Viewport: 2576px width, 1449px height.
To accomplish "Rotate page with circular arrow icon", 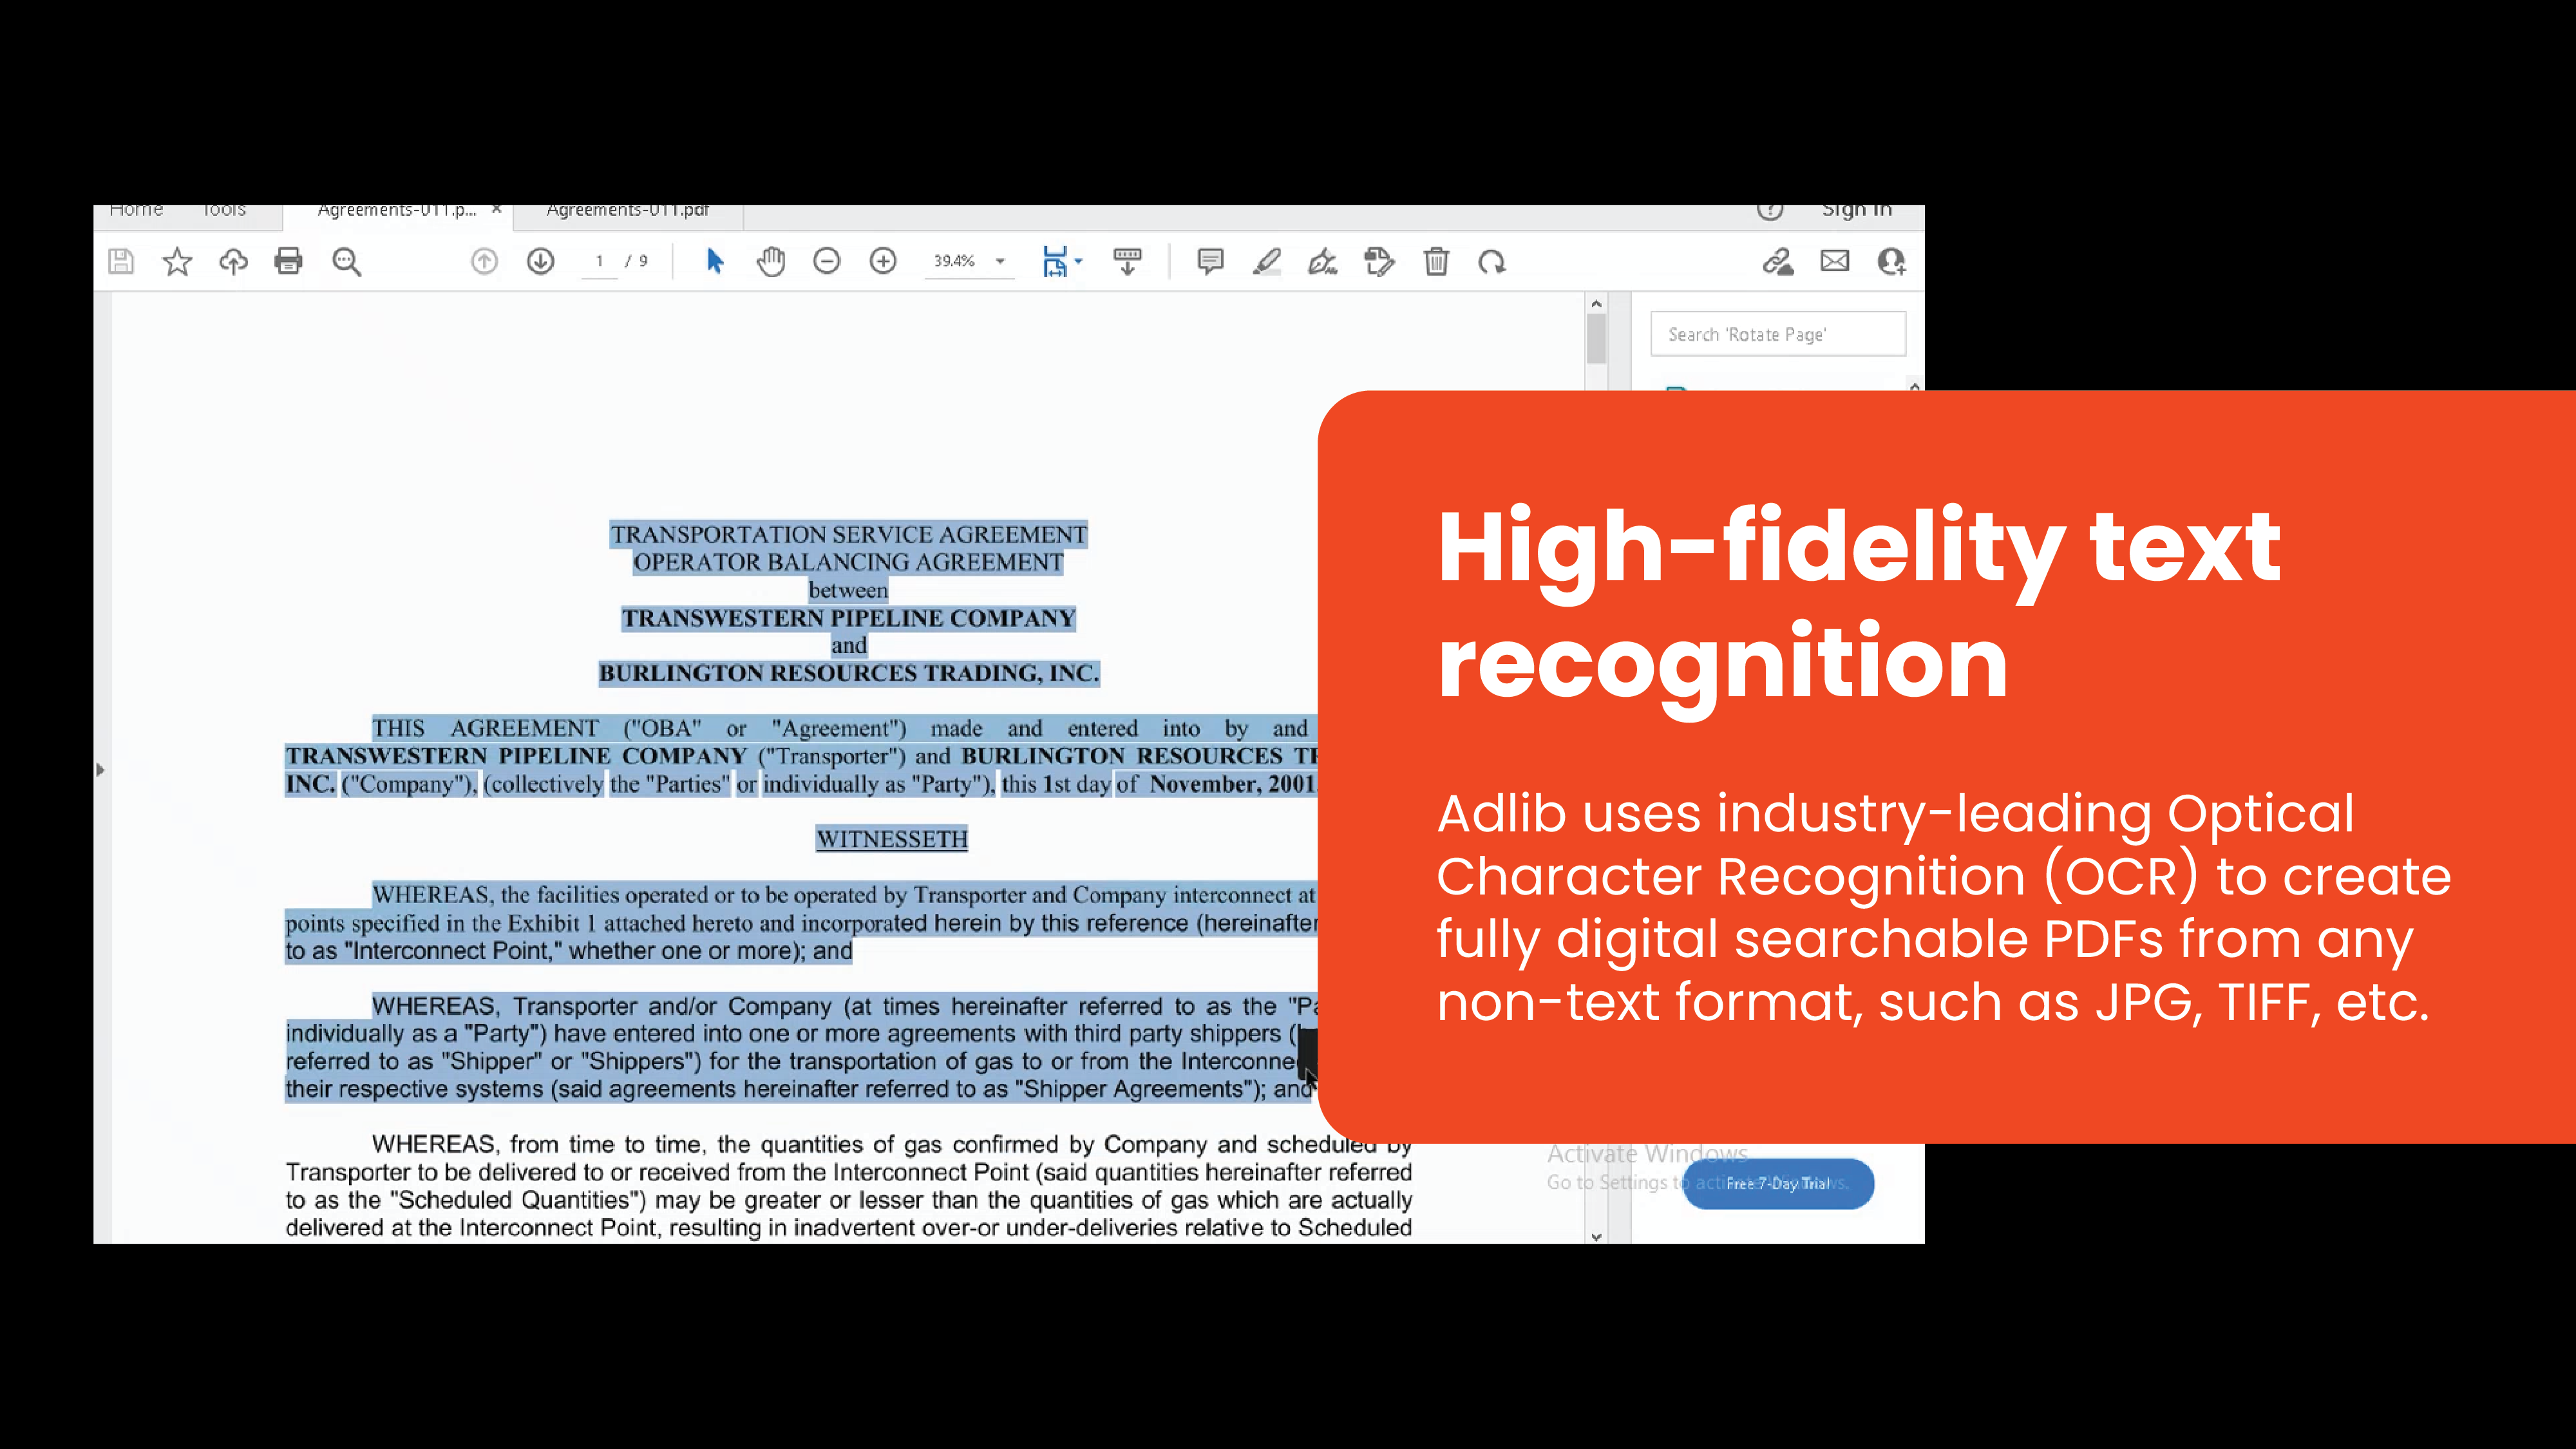I will 1492,263.
